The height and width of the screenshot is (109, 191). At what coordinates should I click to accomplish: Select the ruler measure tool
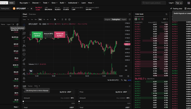coord(24,60)
